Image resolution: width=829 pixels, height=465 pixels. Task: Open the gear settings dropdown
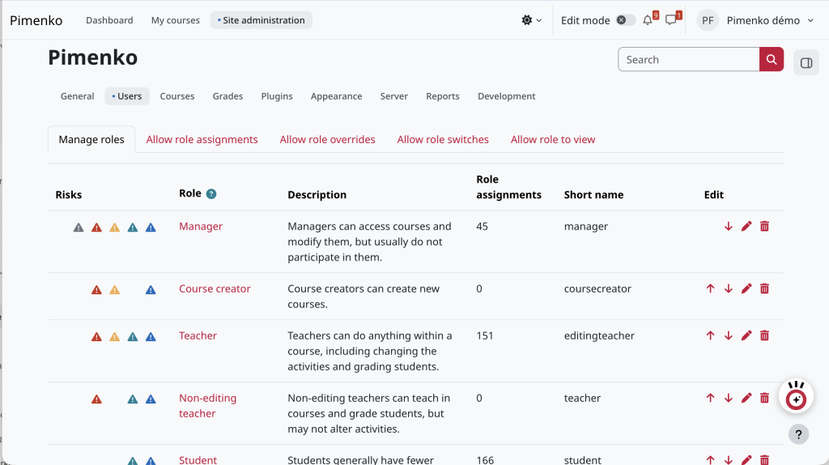(x=531, y=20)
